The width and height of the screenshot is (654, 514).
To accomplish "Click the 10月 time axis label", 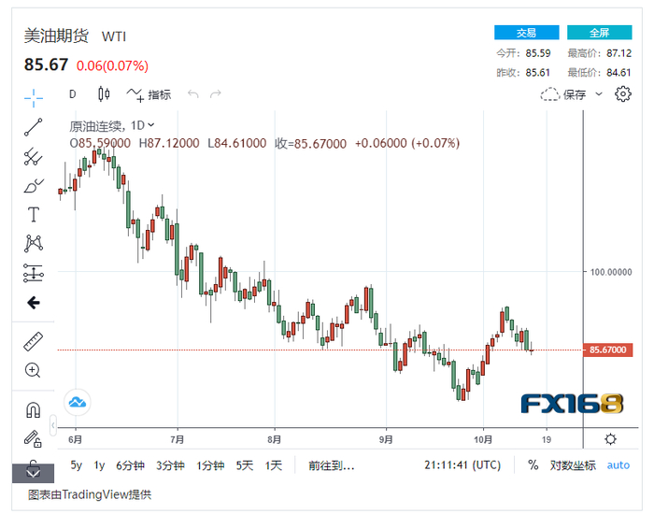I will [x=483, y=439].
